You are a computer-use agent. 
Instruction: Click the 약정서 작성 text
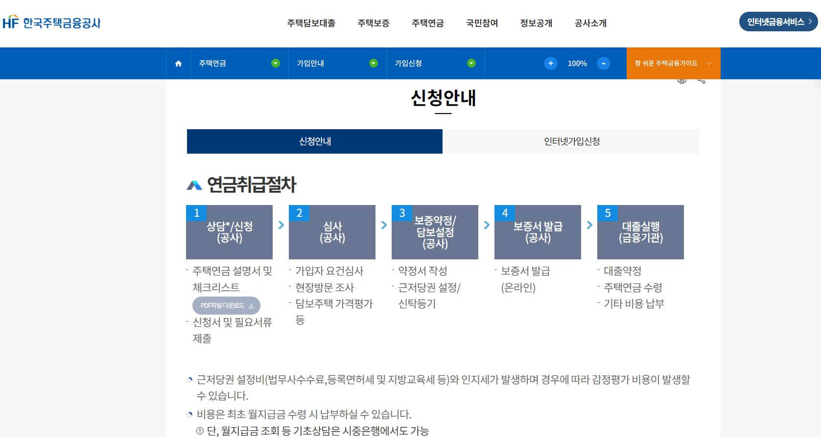(x=422, y=271)
